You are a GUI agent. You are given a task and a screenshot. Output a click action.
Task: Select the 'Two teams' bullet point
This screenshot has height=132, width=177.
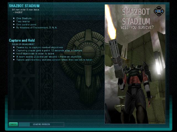23,21
